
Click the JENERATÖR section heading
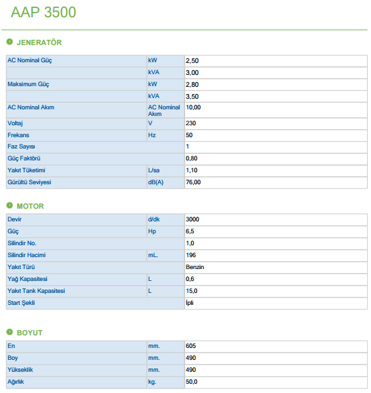click(x=39, y=42)
